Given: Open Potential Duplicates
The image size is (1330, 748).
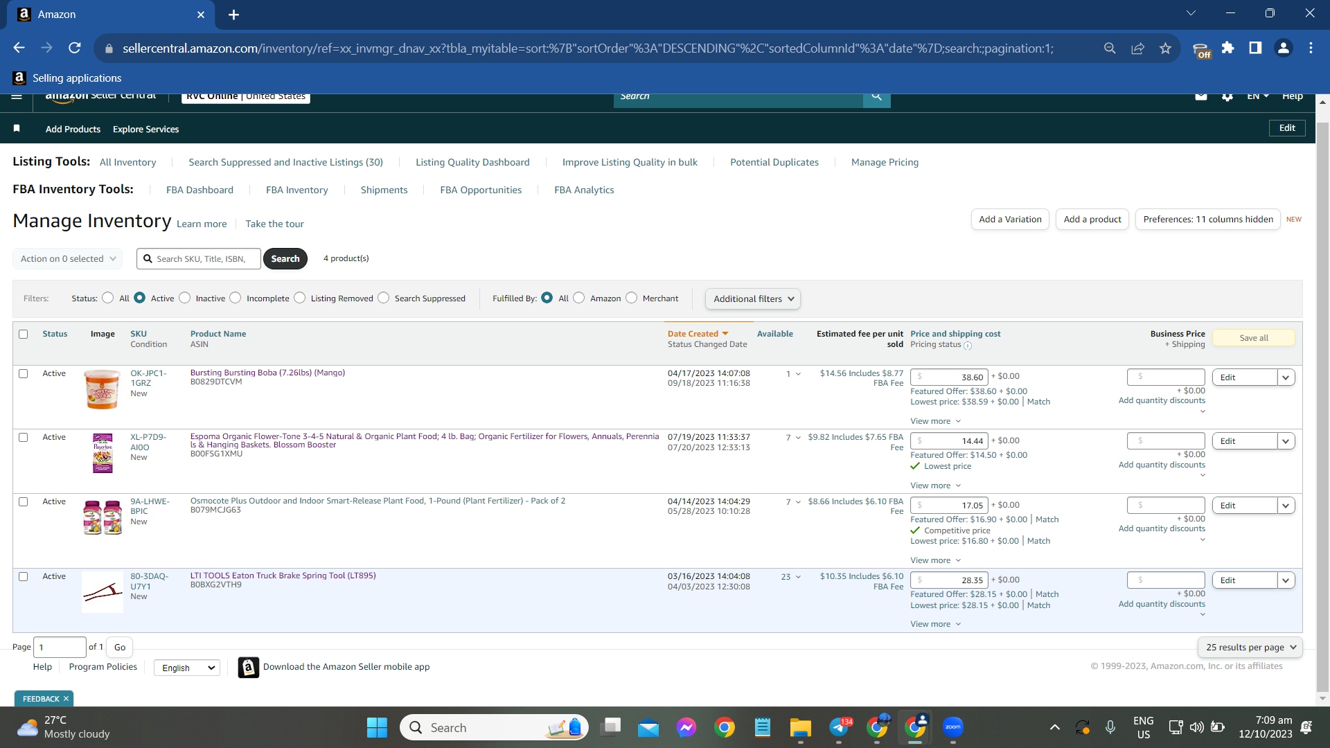Looking at the screenshot, I should point(774,162).
